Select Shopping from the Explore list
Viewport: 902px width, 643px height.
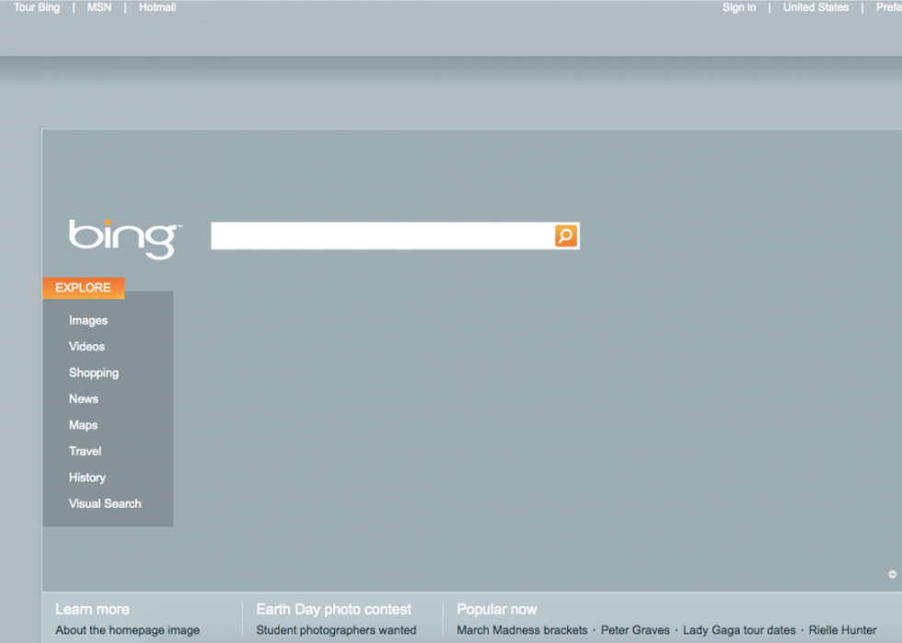tap(94, 373)
